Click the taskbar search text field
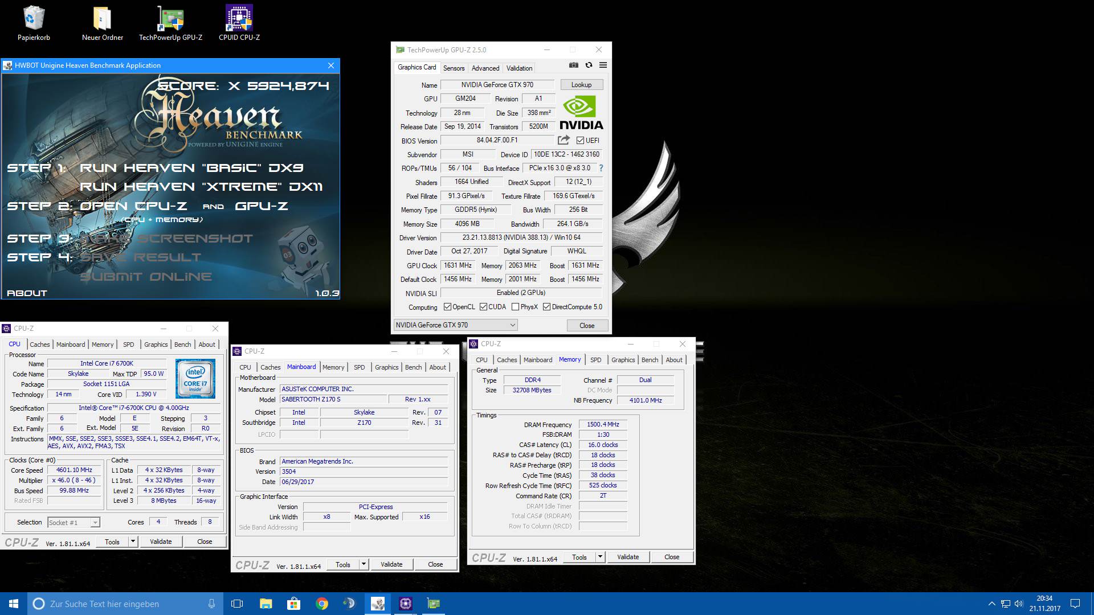This screenshot has width=1094, height=615. point(125,604)
